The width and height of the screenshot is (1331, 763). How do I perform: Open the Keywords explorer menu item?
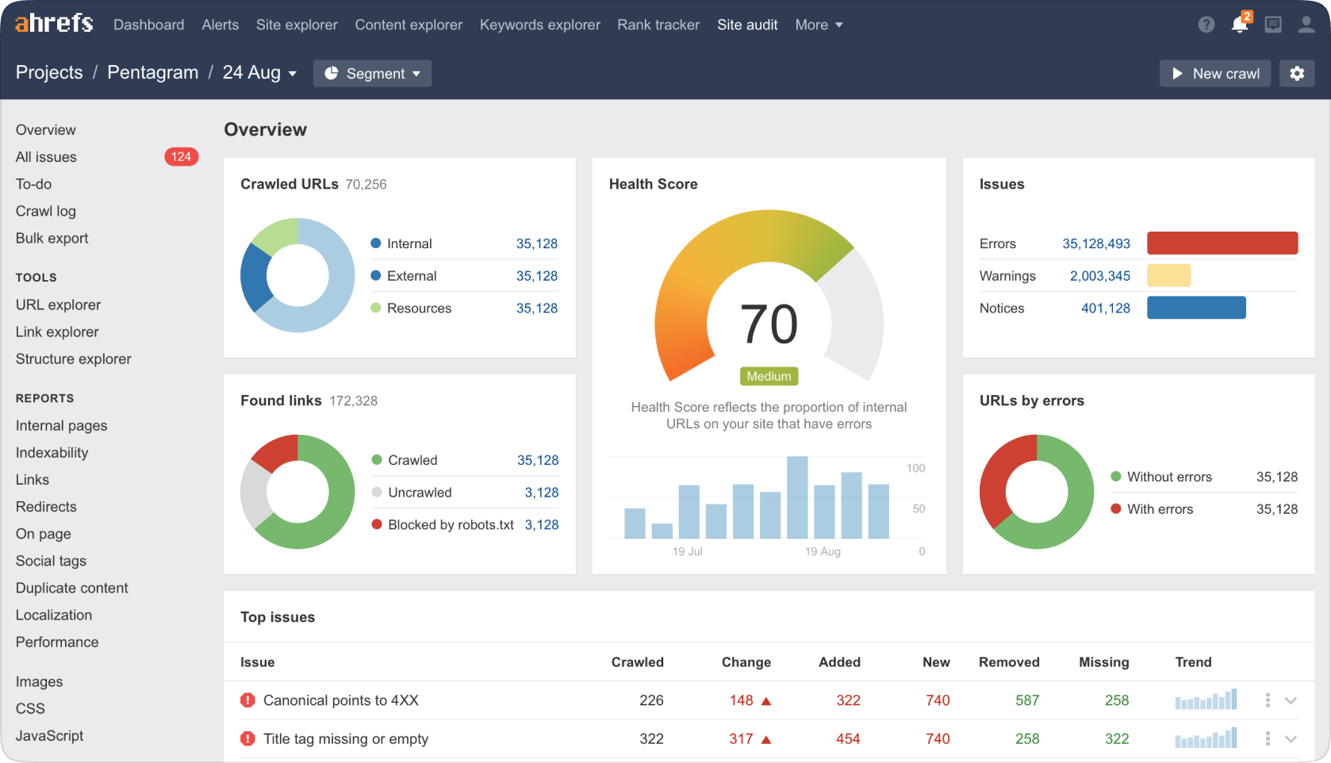[x=539, y=25]
